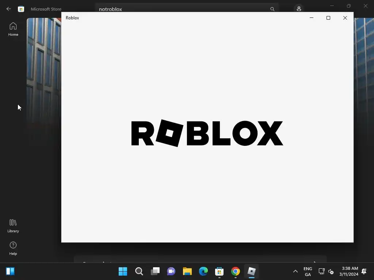Open taskbar Search
The image size is (374, 280).
pyautogui.click(x=139, y=271)
